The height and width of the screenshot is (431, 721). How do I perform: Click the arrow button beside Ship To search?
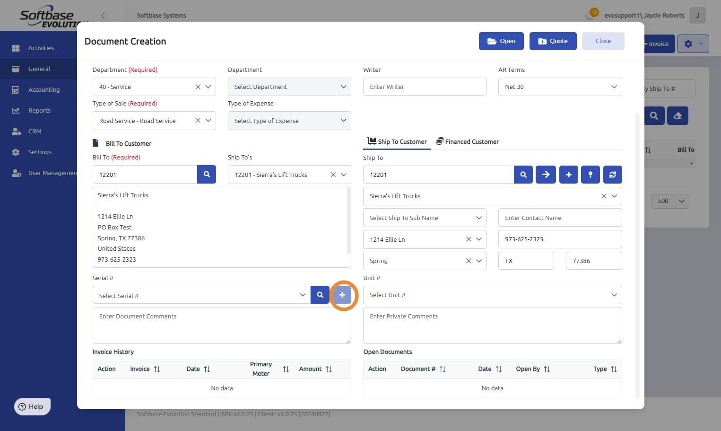click(546, 175)
